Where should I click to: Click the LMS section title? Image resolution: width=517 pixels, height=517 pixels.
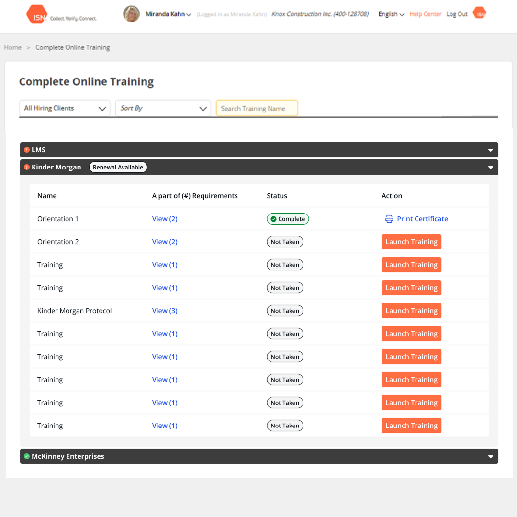39,150
